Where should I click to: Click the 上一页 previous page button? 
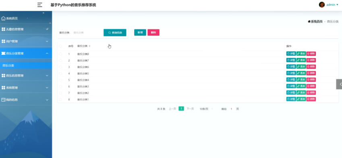coord(172,109)
